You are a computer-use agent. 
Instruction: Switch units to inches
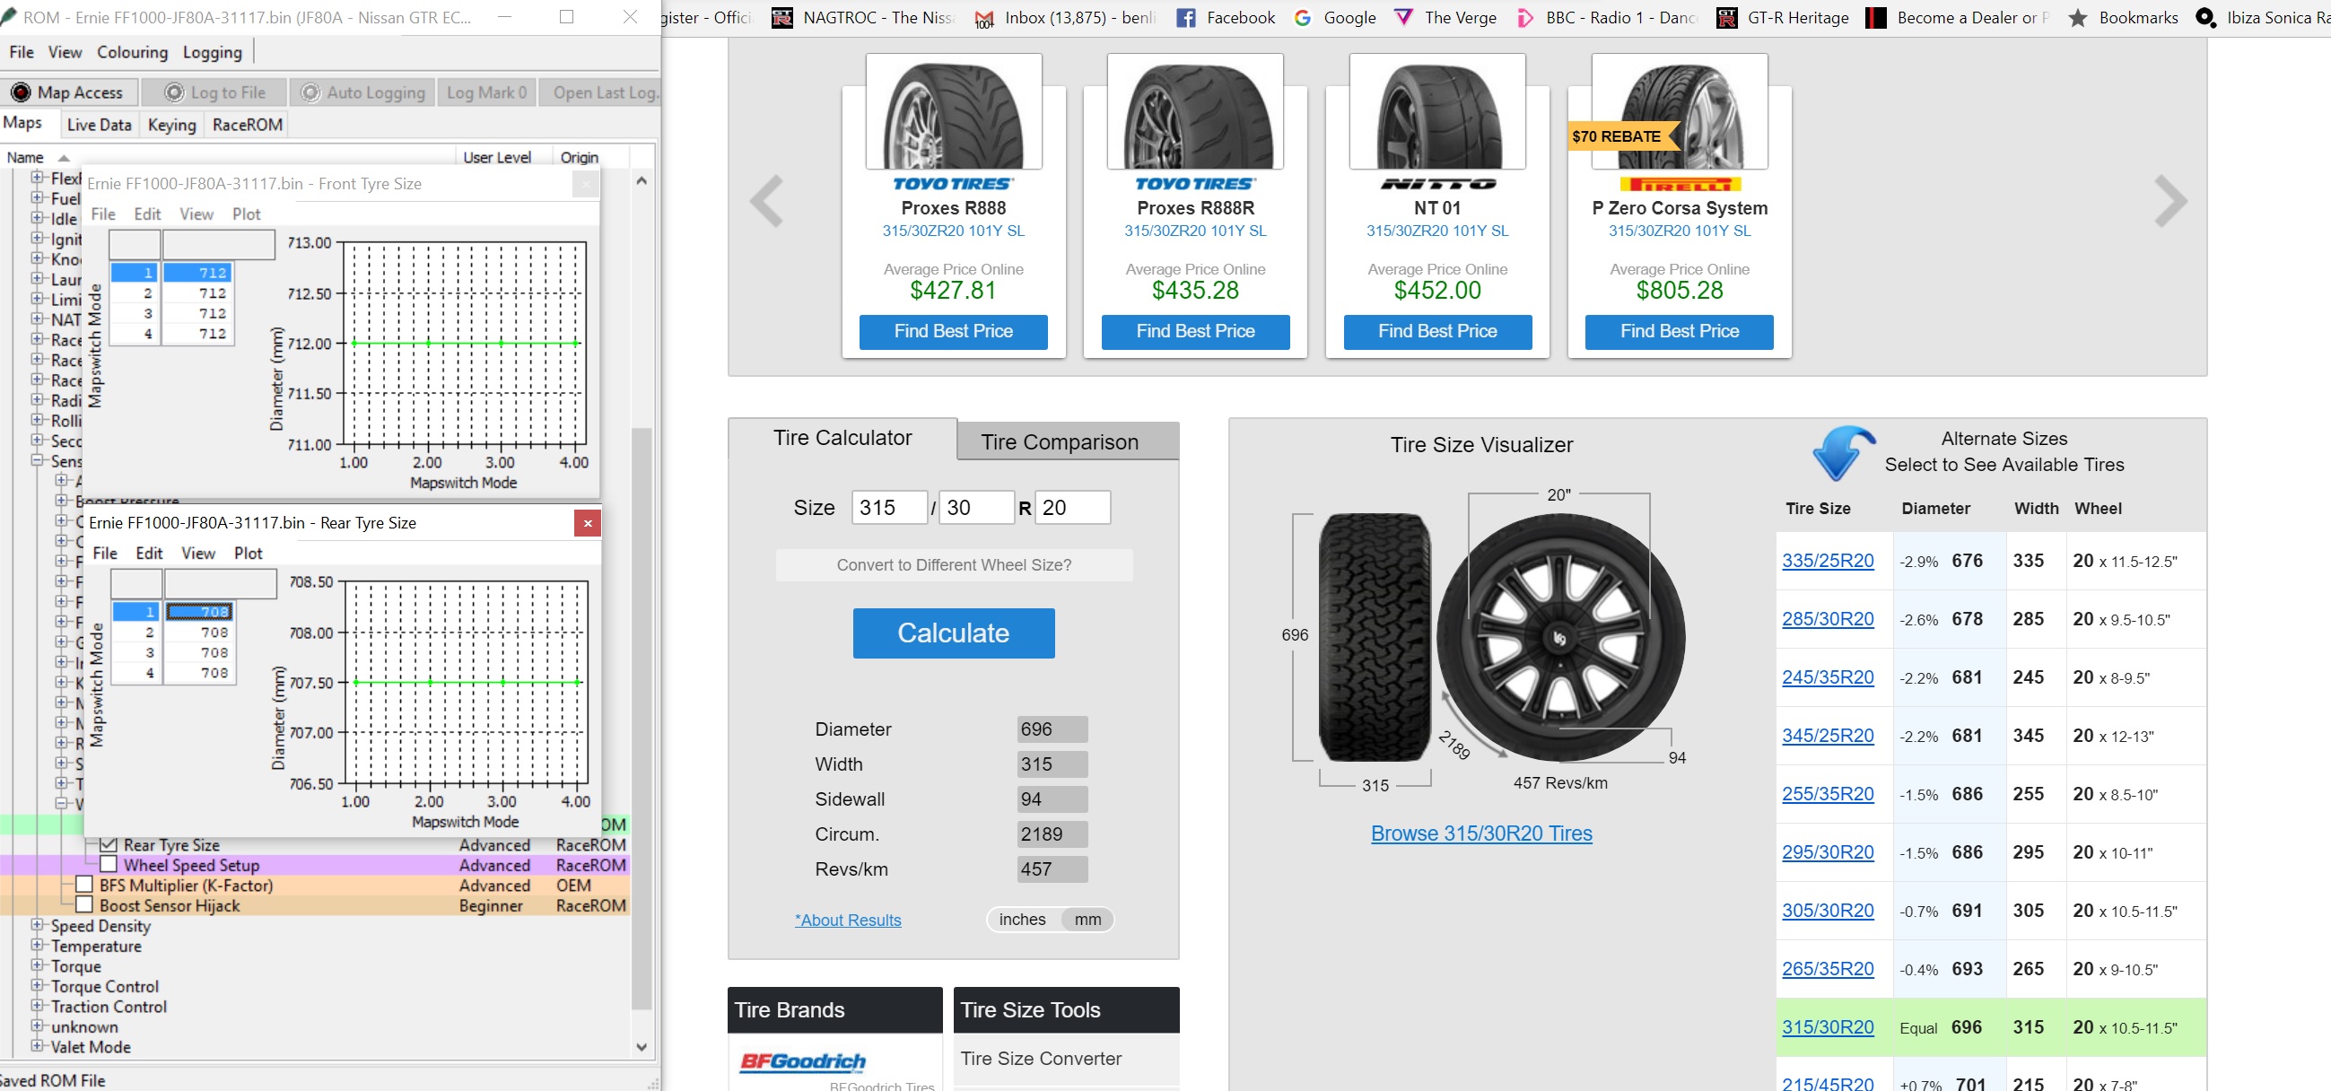point(1022,919)
